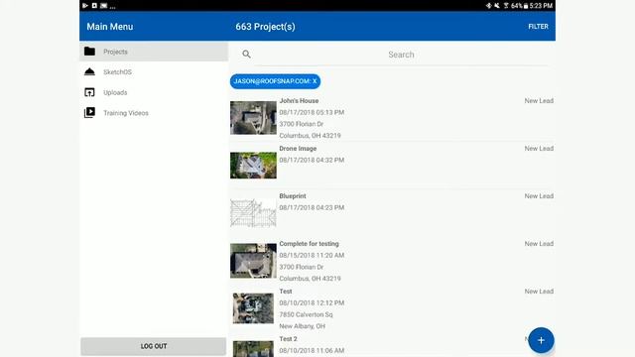Select Projects menu item

click(x=154, y=52)
